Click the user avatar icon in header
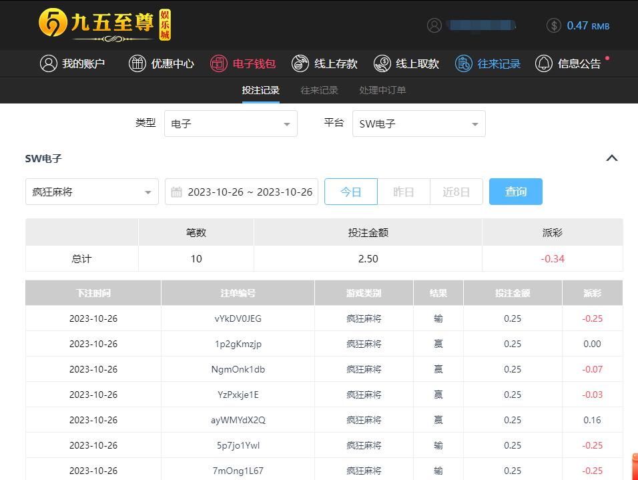Screen dimensions: 638x480 (x=434, y=25)
